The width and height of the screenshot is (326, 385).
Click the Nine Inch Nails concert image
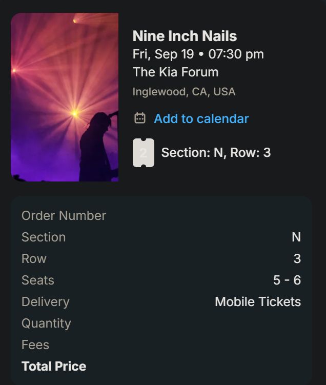[x=65, y=97]
